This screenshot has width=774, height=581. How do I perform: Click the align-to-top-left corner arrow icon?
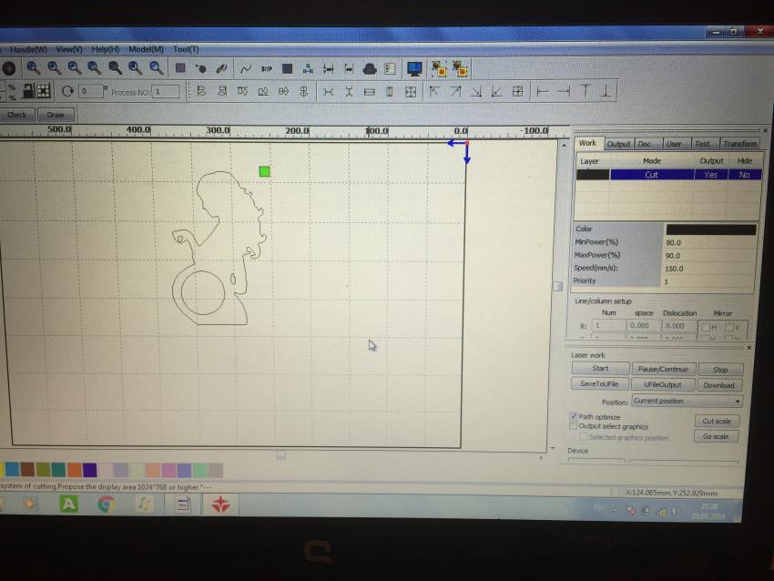pyautogui.click(x=435, y=91)
